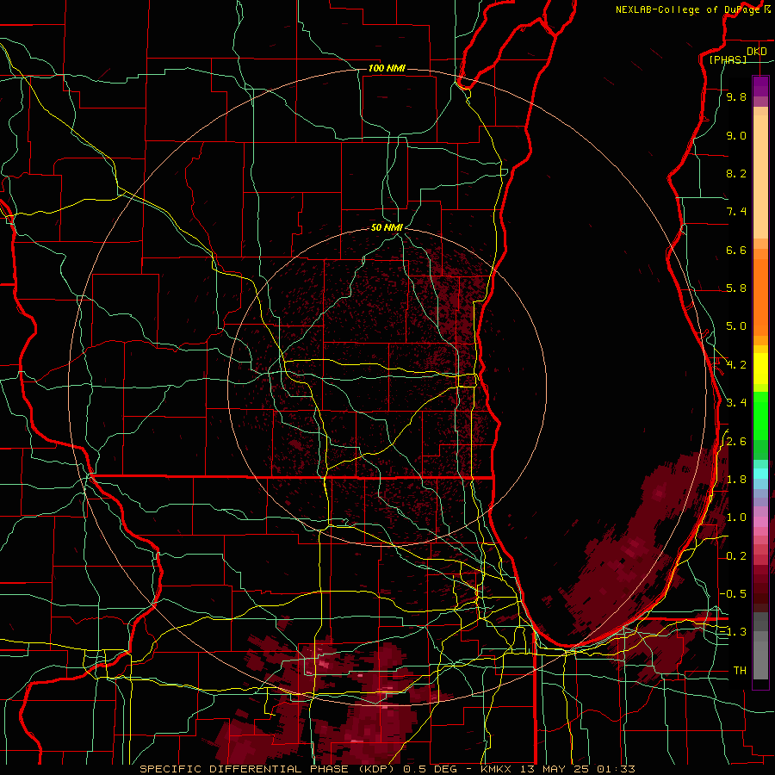Select the yellow segment of the color bar

click(x=760, y=369)
